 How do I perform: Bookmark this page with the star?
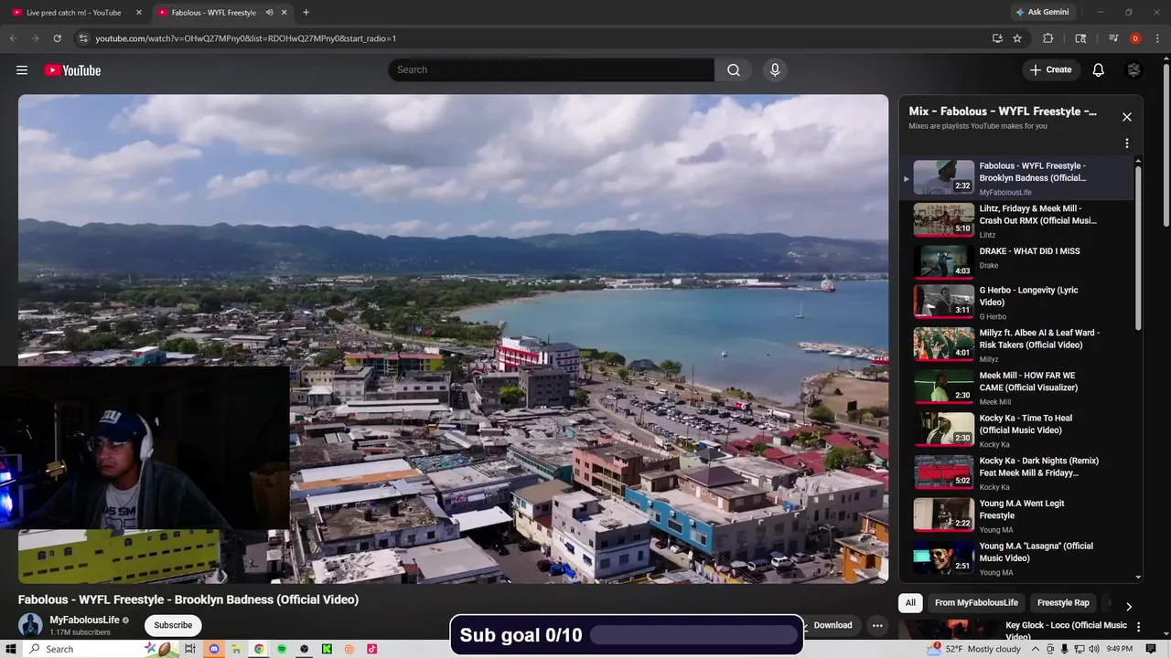pos(1017,38)
